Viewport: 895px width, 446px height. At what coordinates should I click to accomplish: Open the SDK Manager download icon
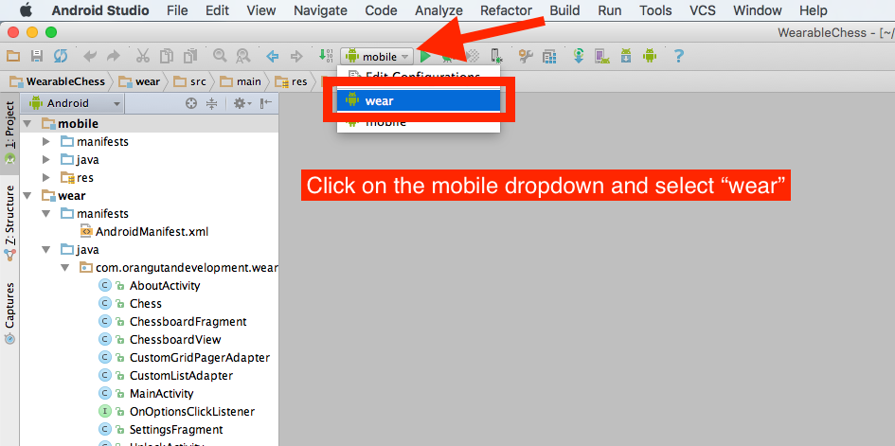click(626, 56)
